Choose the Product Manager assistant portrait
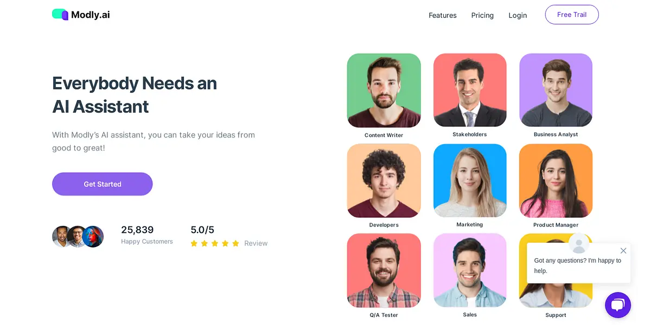 (556, 180)
